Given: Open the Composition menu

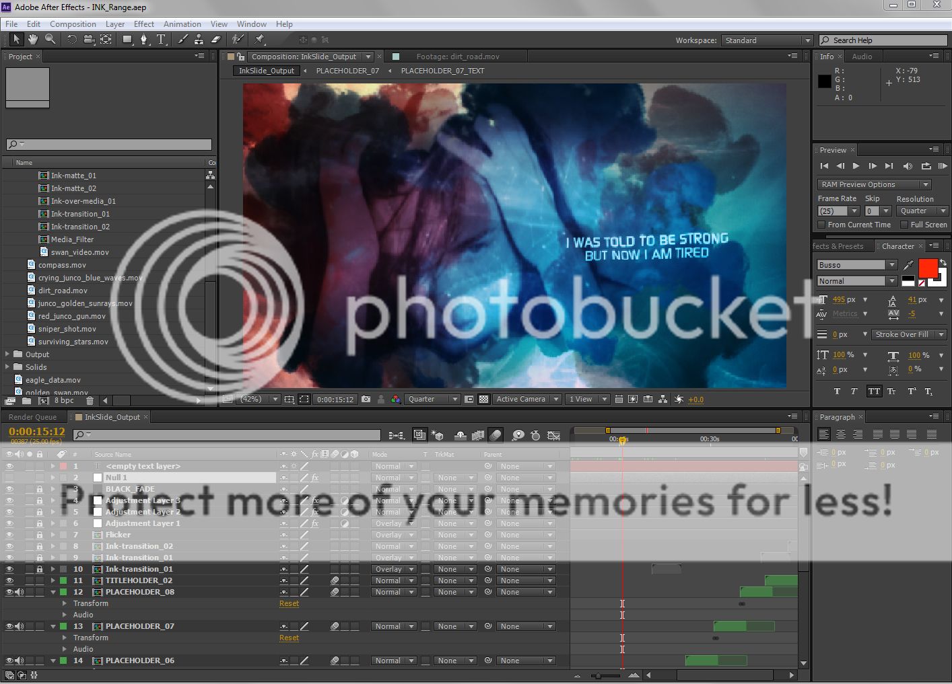Looking at the screenshot, I should (73, 24).
